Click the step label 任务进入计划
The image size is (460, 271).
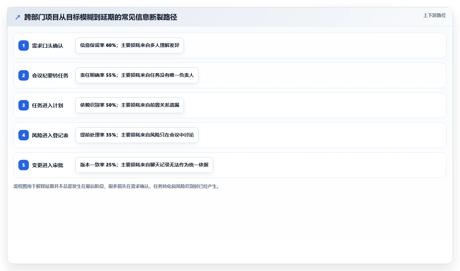(48, 105)
